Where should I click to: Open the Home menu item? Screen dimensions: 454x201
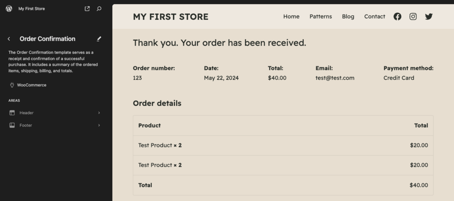click(x=291, y=16)
